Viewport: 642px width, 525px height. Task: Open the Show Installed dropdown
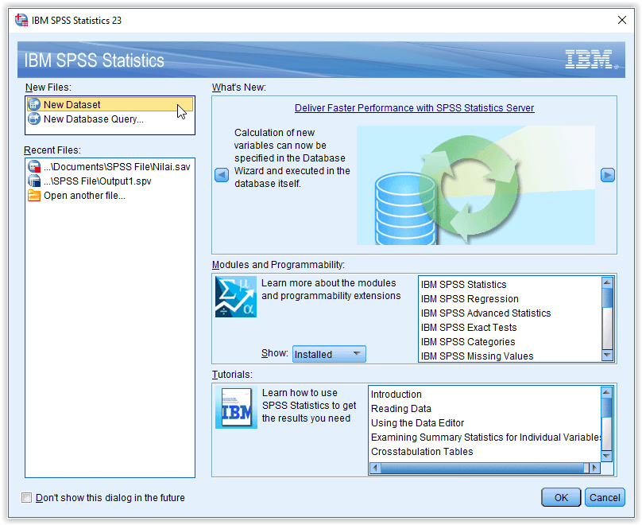pyautogui.click(x=329, y=354)
